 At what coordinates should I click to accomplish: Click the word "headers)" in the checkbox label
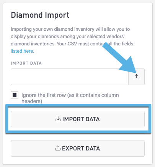click(x=32, y=101)
